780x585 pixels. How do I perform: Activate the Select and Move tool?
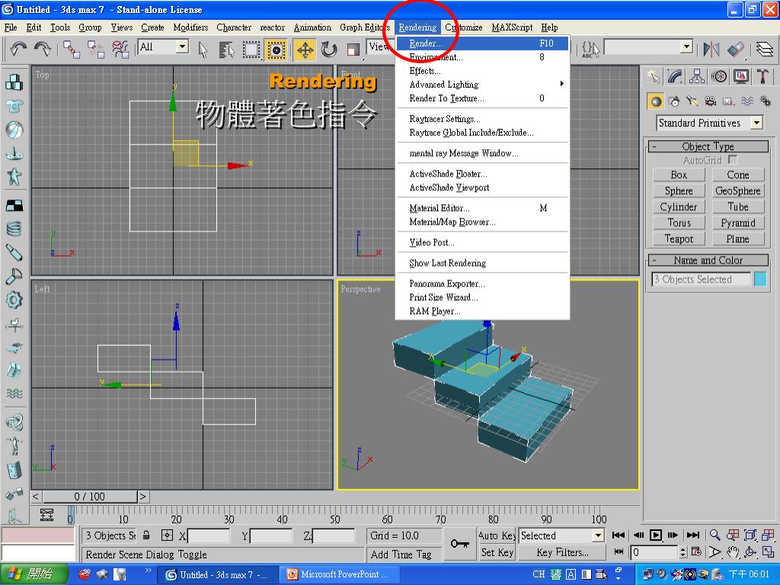pyautogui.click(x=305, y=50)
